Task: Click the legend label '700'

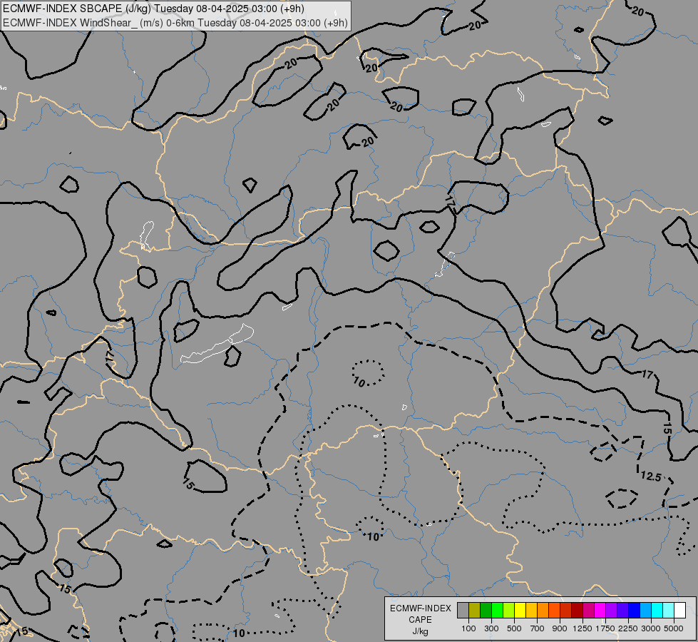Action: click(x=538, y=628)
